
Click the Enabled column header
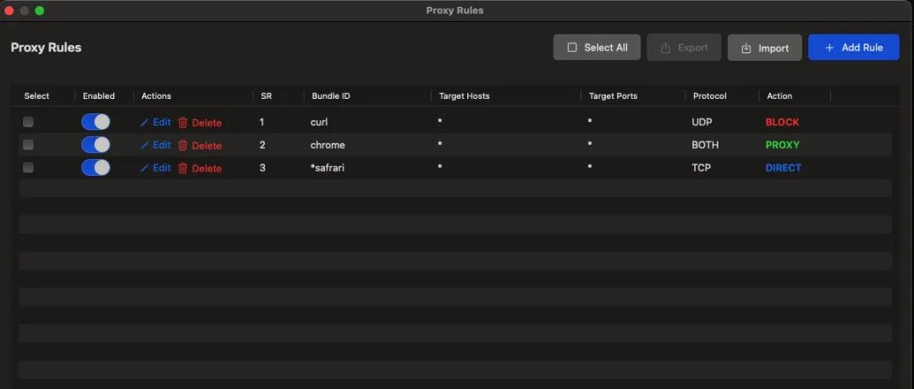tap(98, 96)
